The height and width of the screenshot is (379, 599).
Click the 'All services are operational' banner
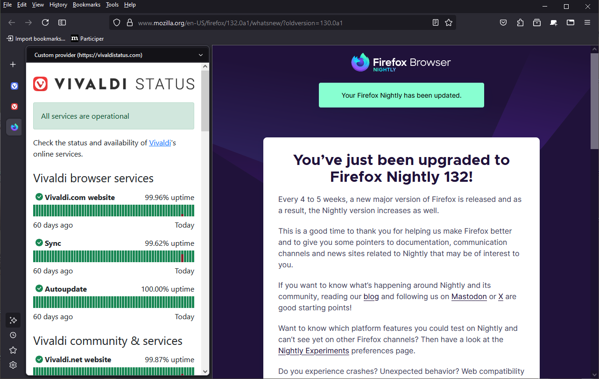click(113, 116)
